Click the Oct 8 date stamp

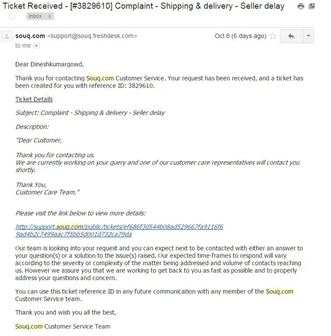240,36
